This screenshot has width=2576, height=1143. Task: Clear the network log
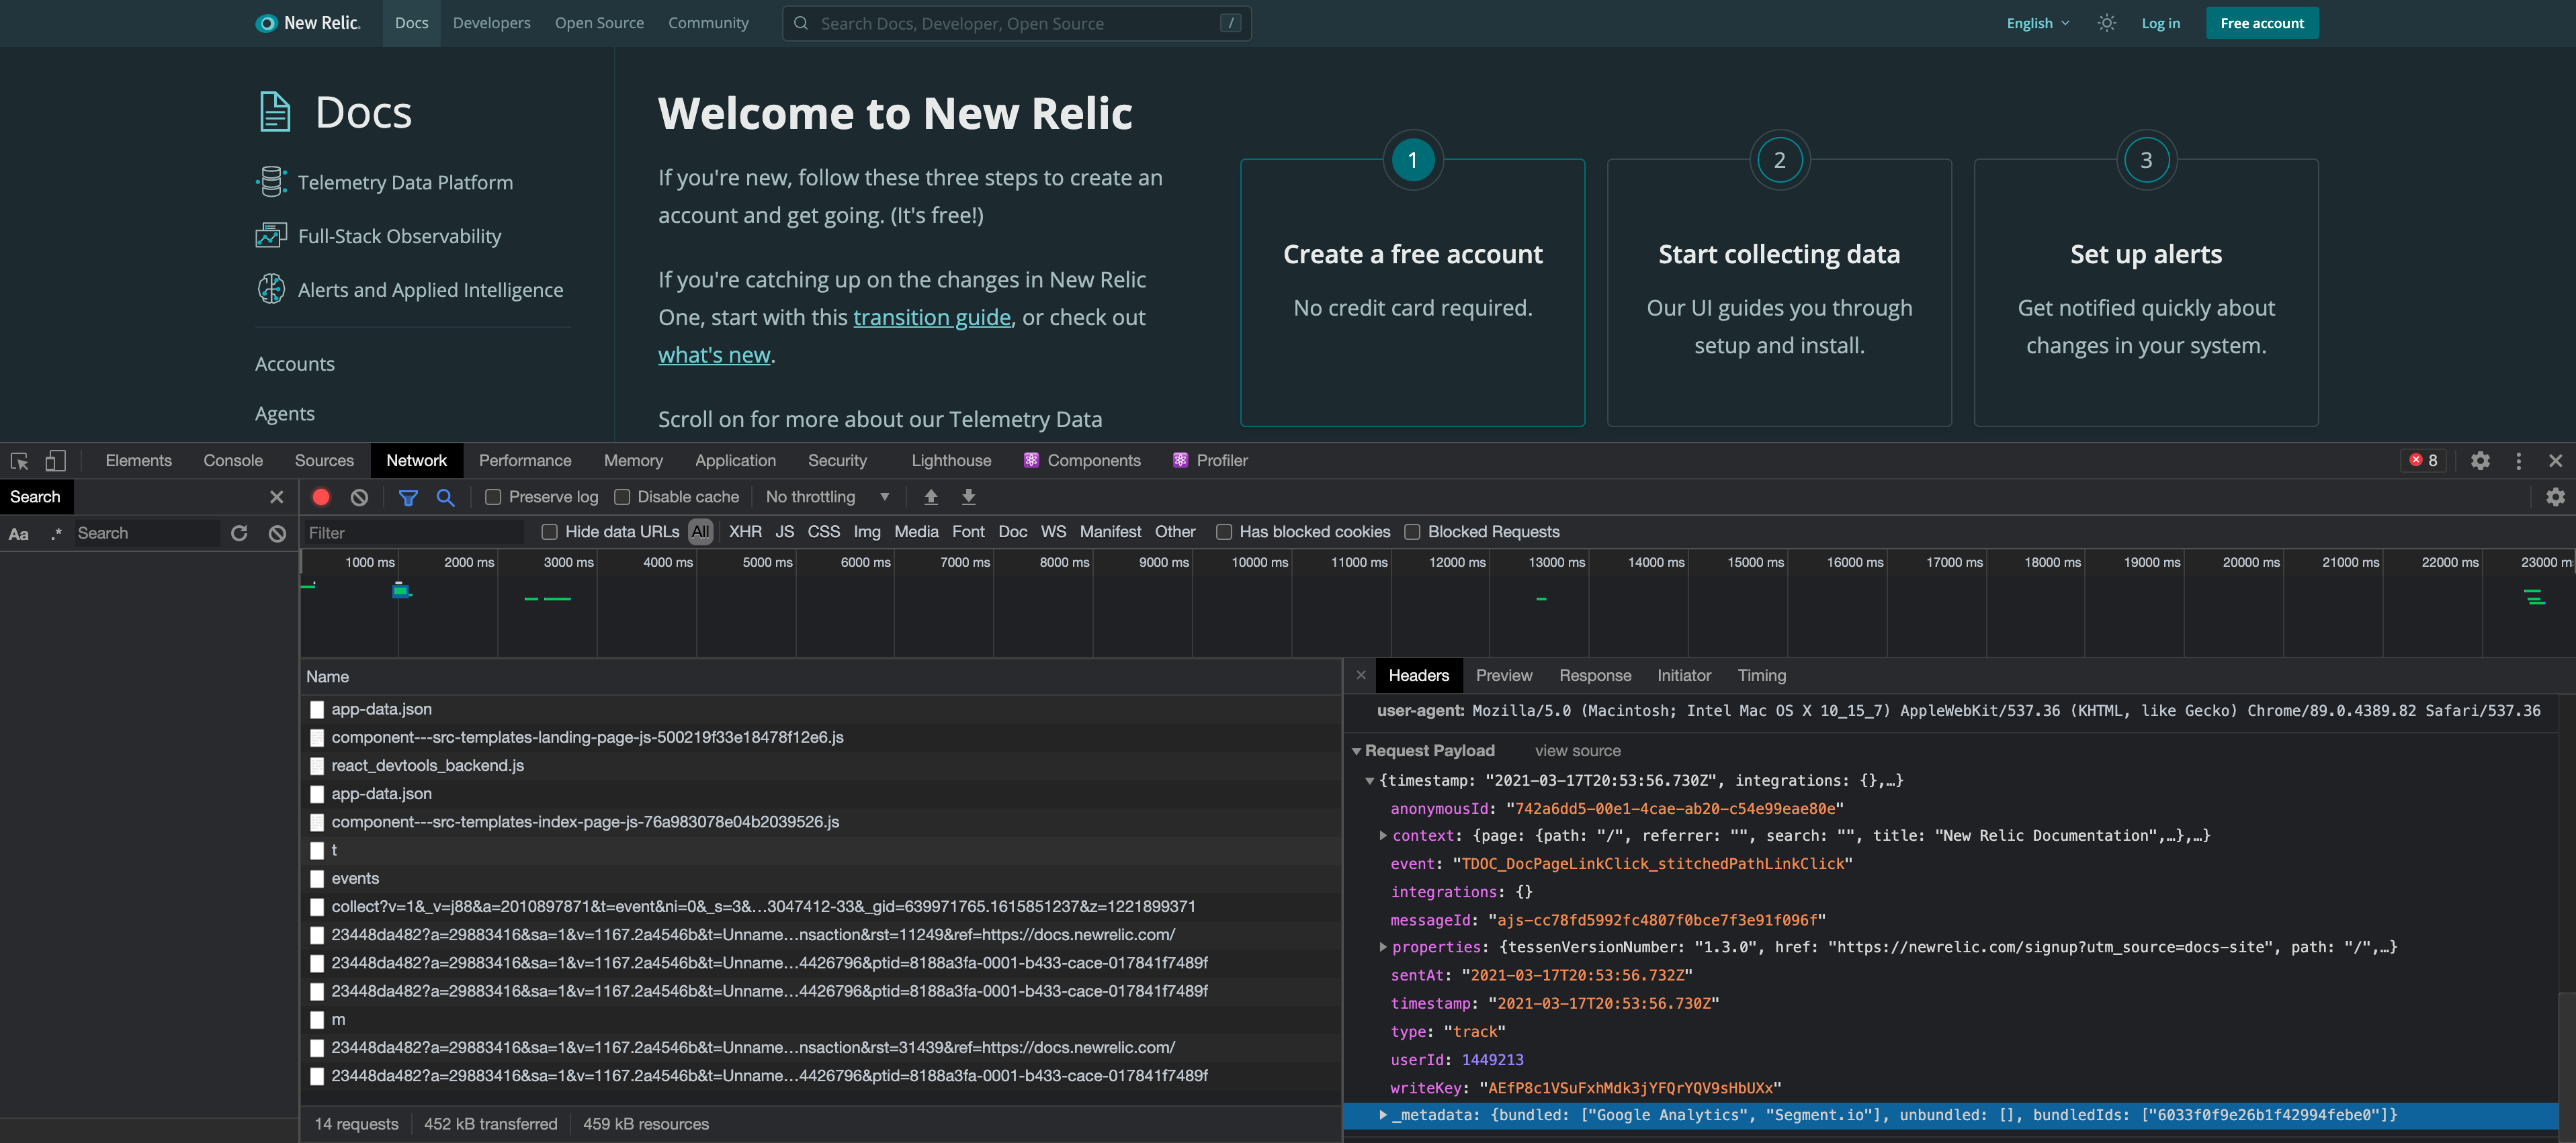(359, 496)
